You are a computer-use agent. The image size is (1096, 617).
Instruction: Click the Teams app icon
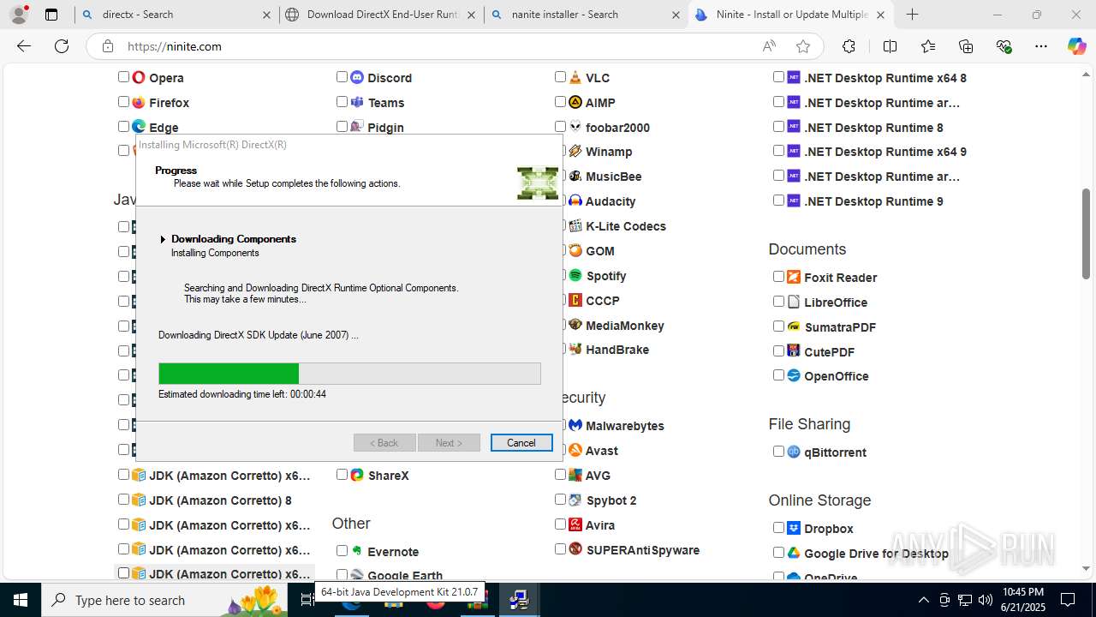(x=357, y=102)
